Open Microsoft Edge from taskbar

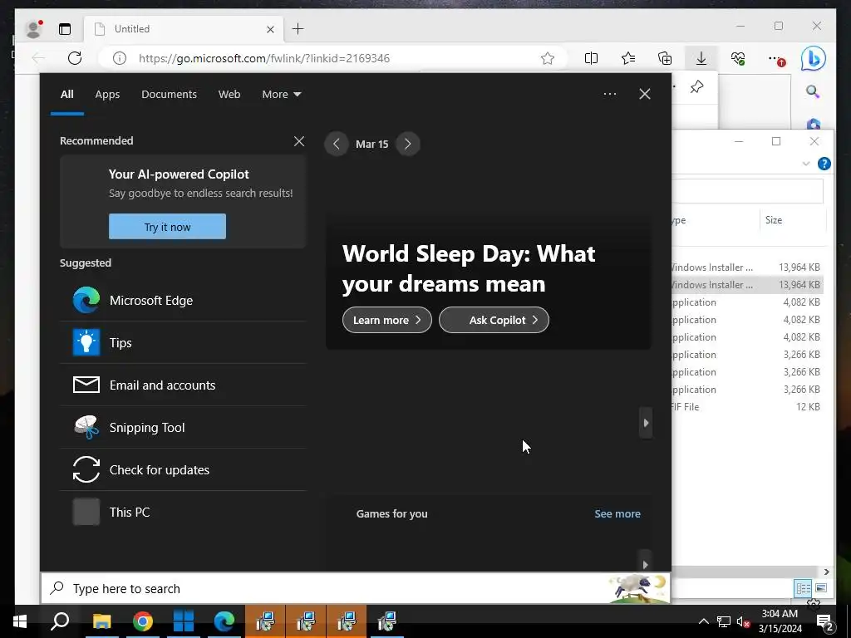(x=224, y=621)
